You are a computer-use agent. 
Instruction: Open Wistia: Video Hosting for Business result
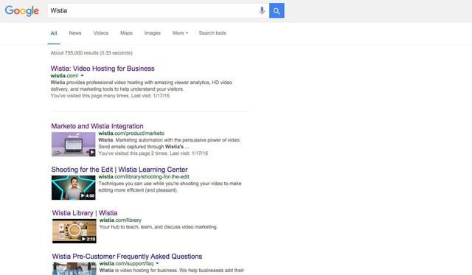click(x=103, y=69)
